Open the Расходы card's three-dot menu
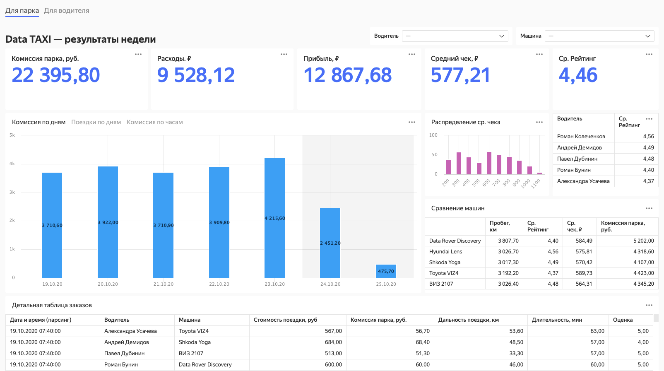This screenshot has width=664, height=371. click(284, 54)
